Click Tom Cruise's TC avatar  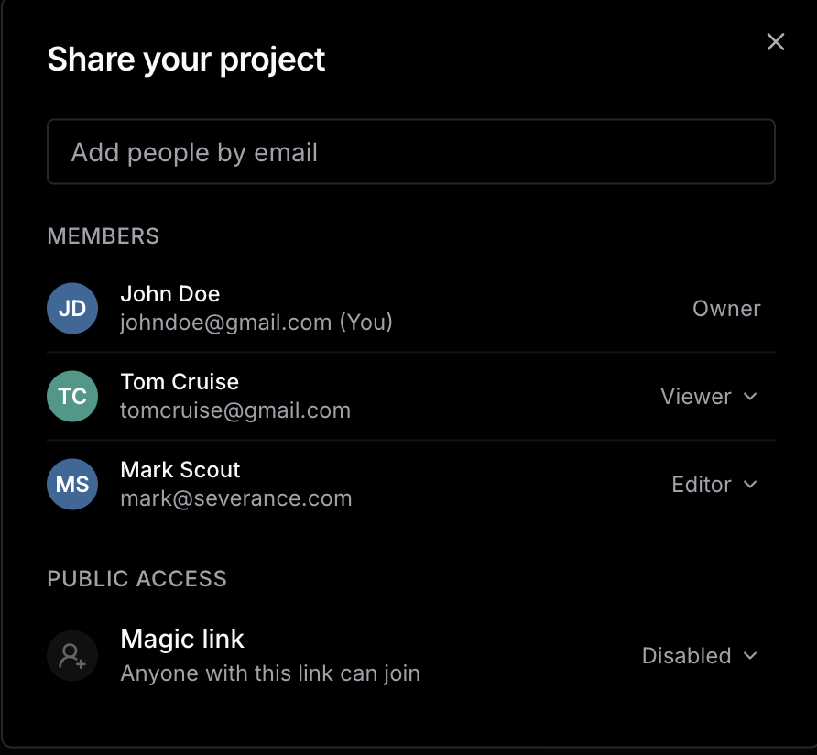72,397
